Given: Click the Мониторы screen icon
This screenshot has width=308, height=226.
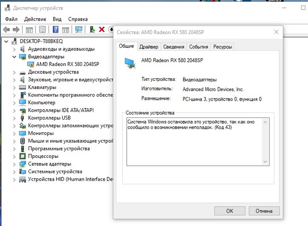Looking at the screenshot, I should tap(22, 133).
